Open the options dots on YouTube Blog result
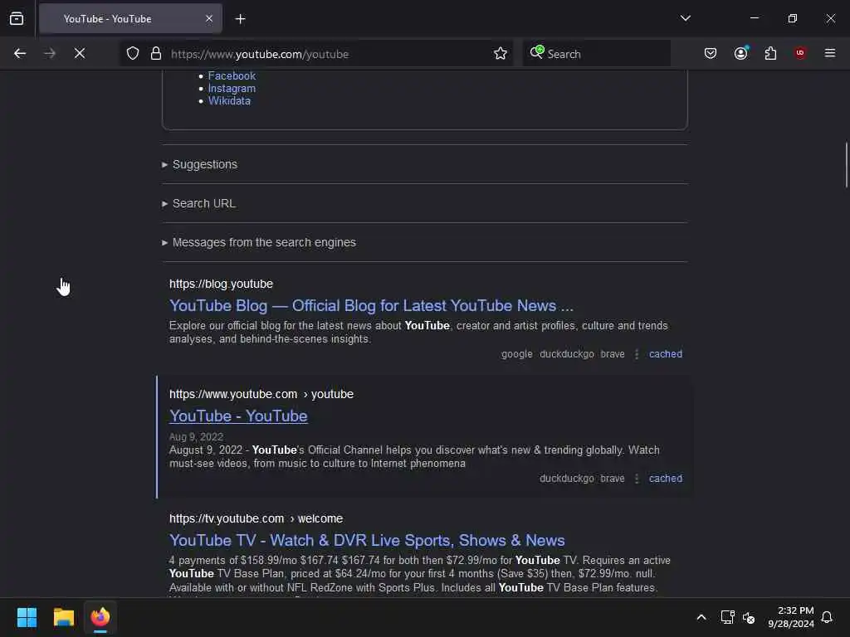The width and height of the screenshot is (850, 637). click(637, 353)
